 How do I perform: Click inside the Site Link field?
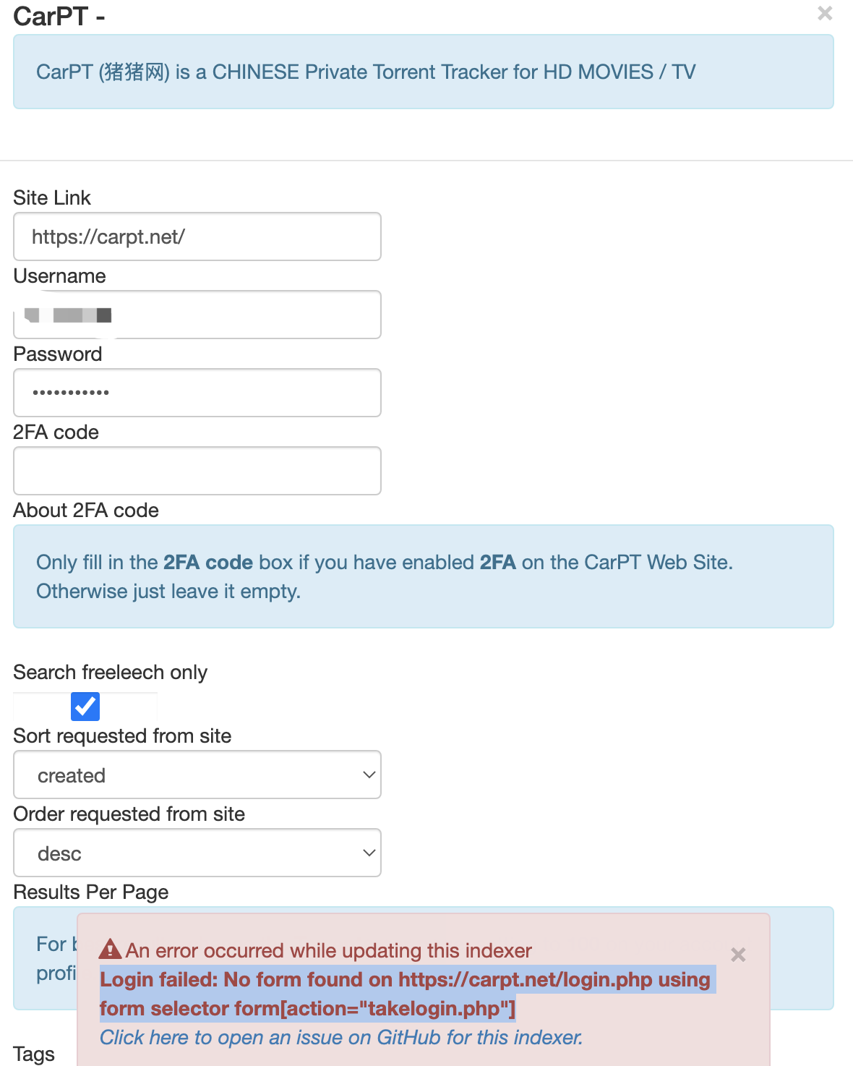[197, 236]
